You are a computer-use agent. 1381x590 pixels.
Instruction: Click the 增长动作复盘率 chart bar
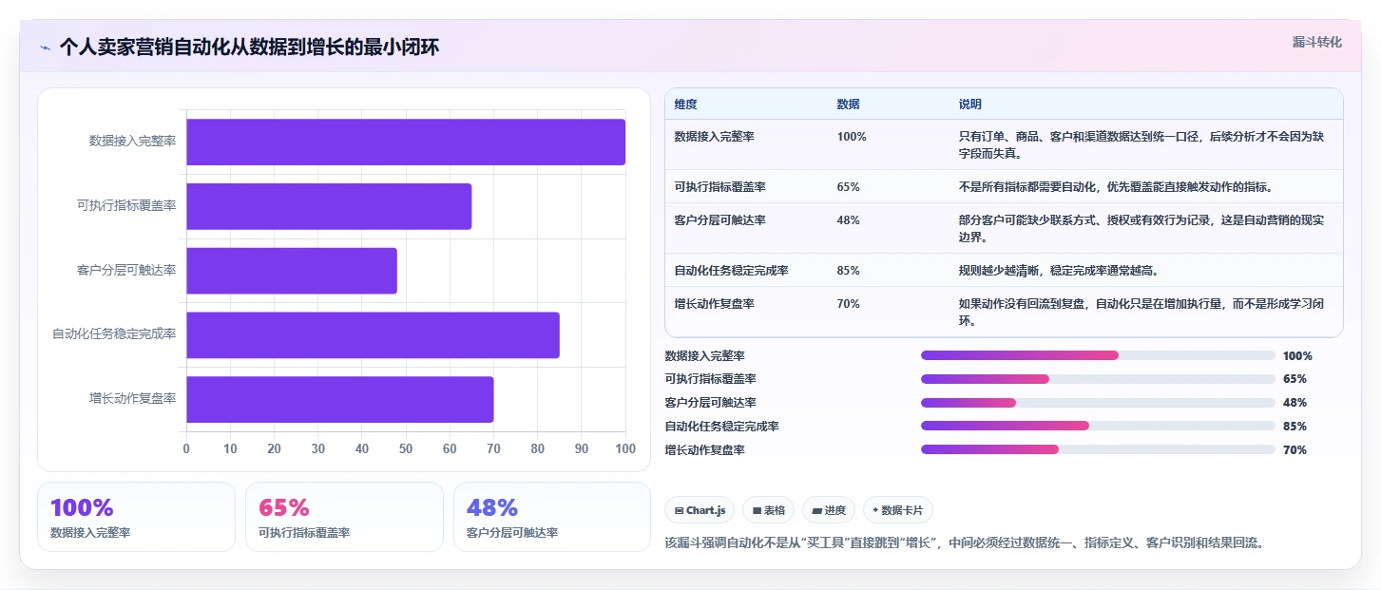click(x=340, y=399)
